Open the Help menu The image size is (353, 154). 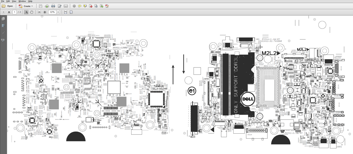click(x=30, y=1)
